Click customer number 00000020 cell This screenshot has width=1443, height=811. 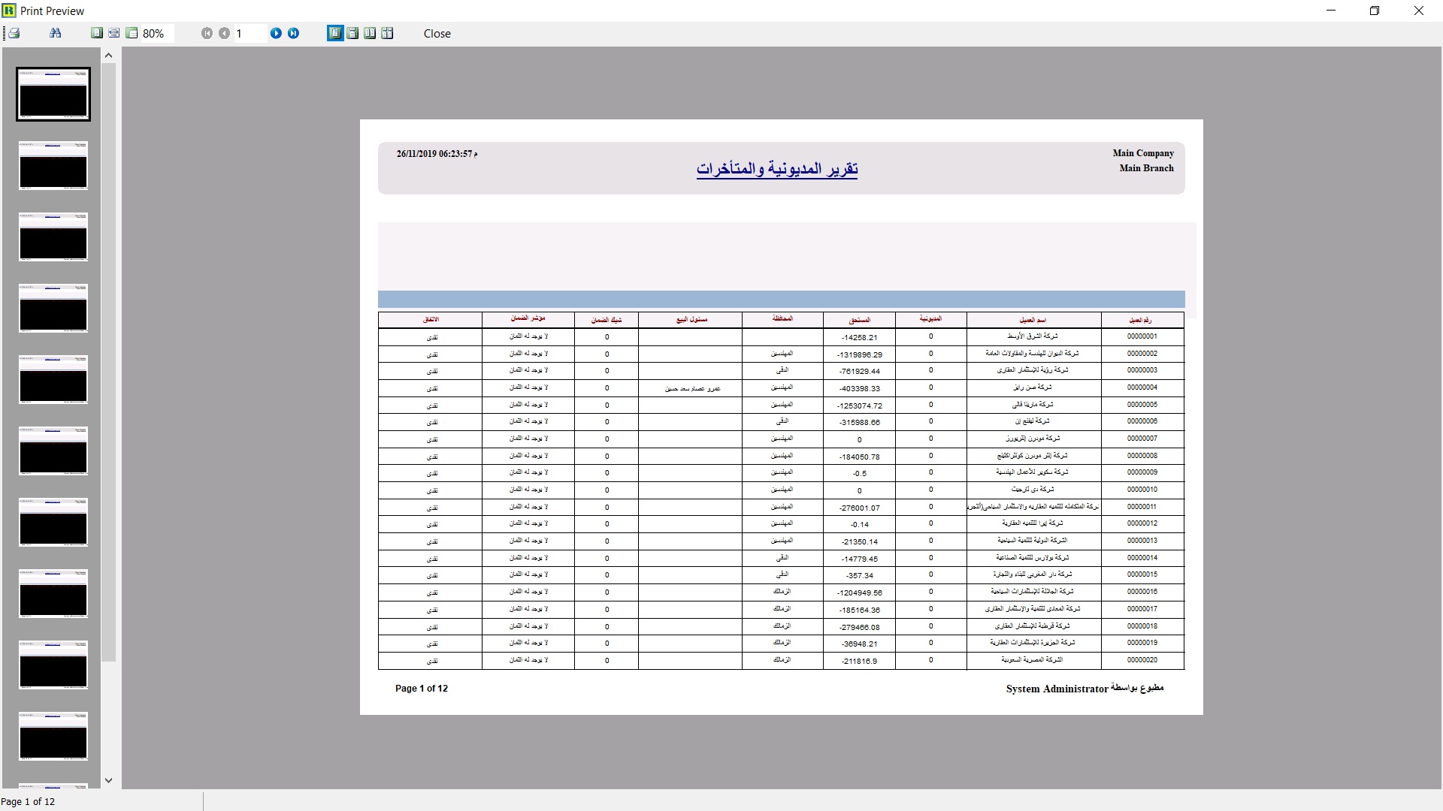pyautogui.click(x=1142, y=660)
